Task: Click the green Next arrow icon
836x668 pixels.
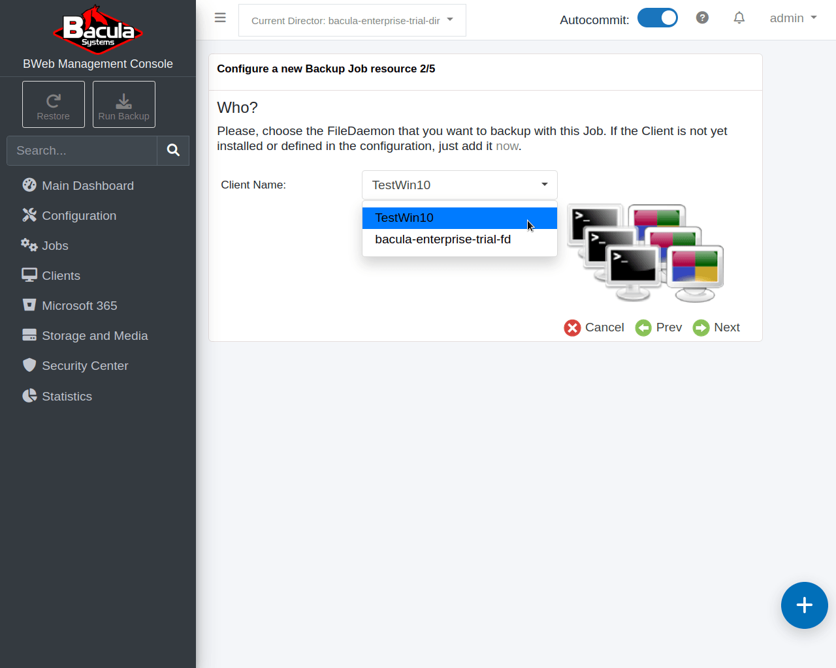Action: click(701, 327)
